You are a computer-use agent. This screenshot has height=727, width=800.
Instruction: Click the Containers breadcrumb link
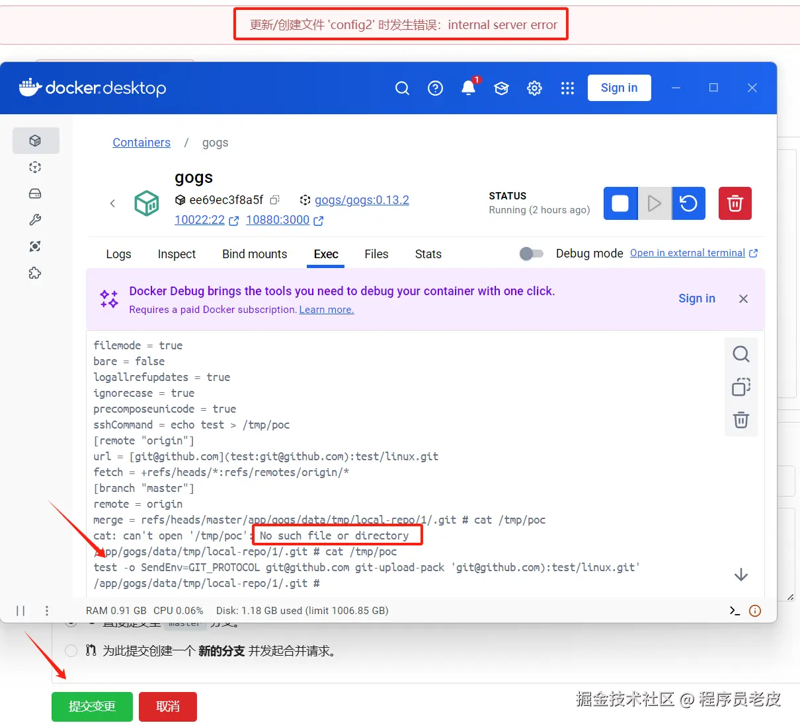click(141, 143)
